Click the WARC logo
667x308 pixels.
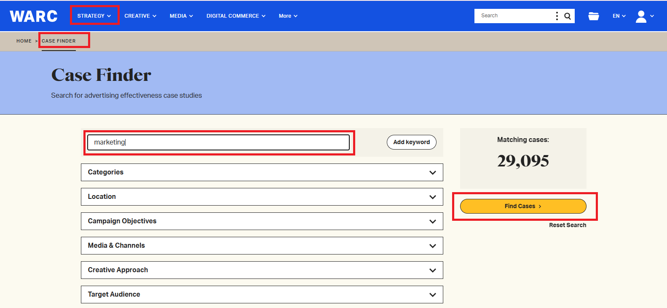(34, 16)
